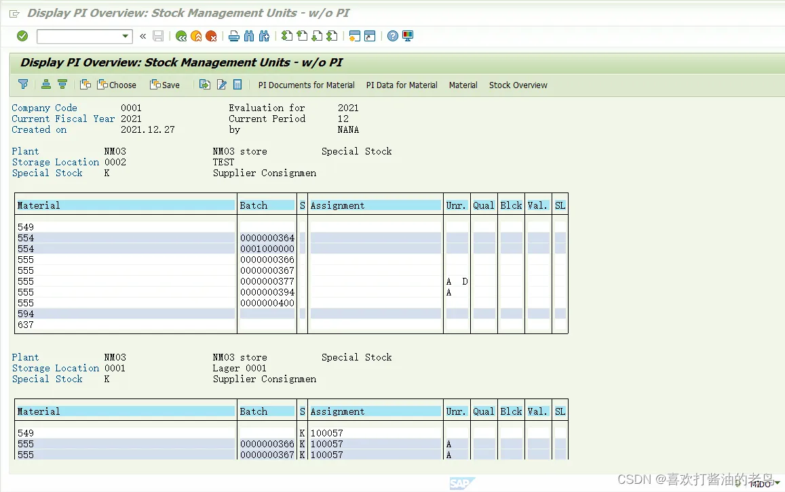
Task: Open the Help question mark icon
Action: (393, 36)
